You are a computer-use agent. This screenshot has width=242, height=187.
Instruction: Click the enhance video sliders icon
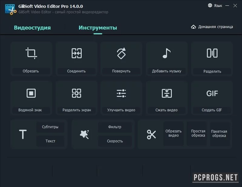(x=121, y=93)
